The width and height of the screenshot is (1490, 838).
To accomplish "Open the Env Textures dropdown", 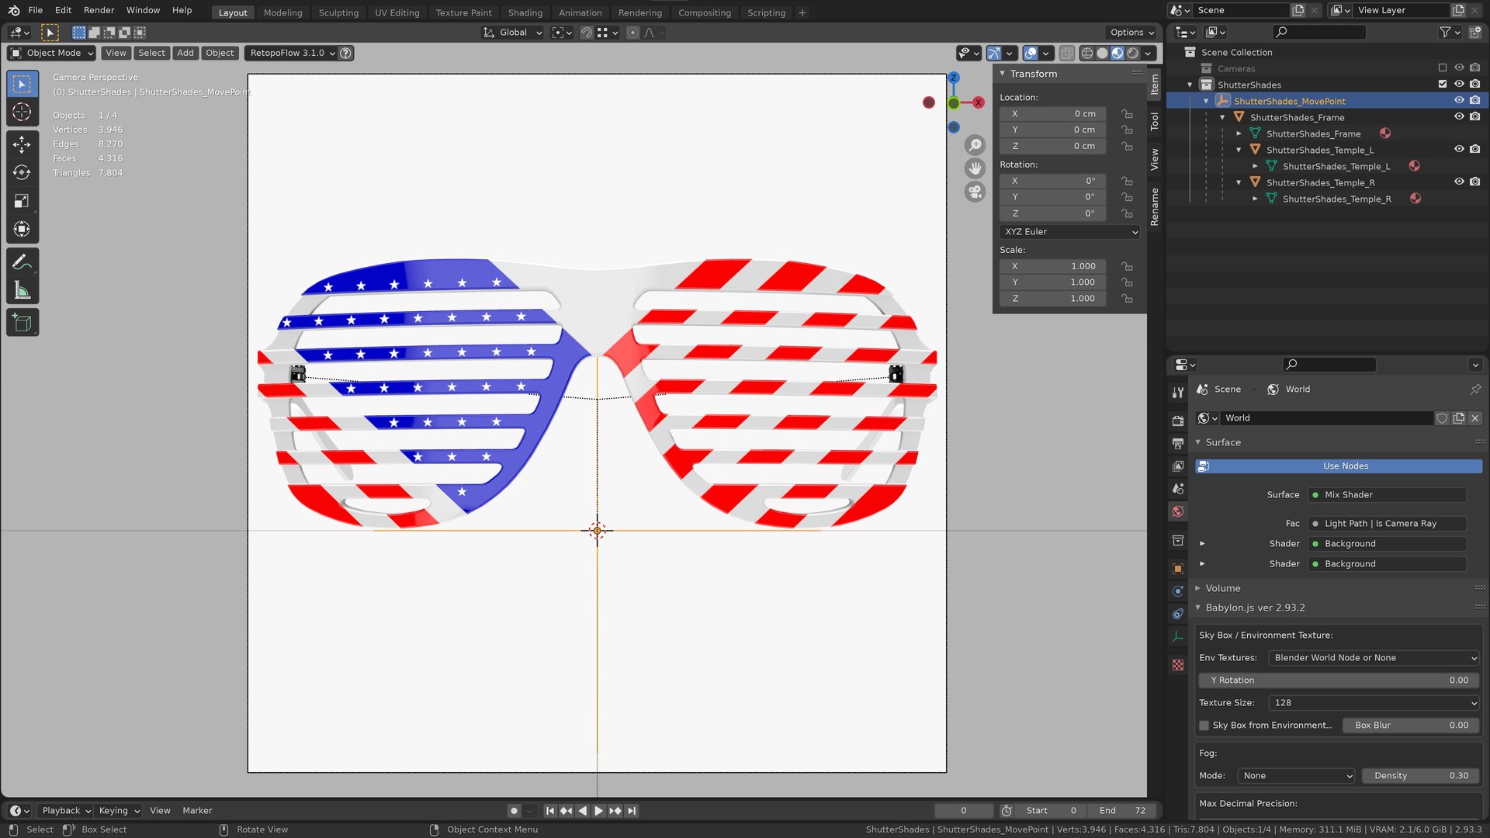I will [x=1374, y=658].
